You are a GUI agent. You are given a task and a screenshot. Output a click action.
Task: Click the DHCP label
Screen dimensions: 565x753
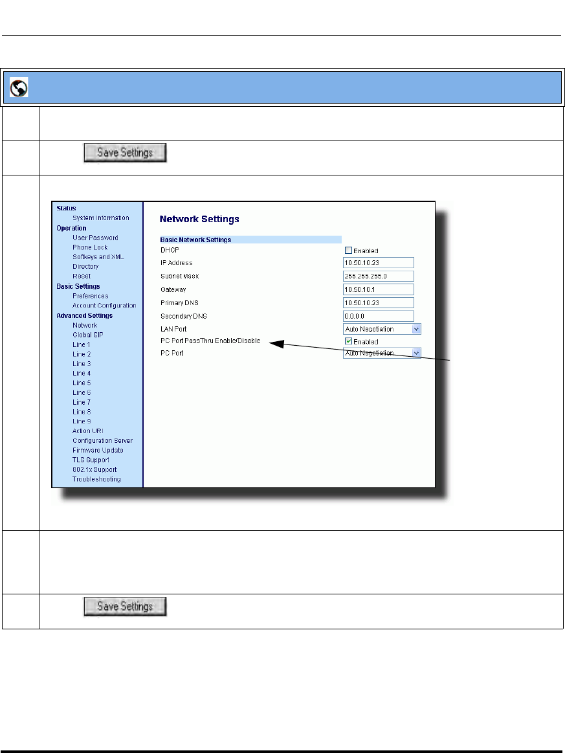point(170,250)
